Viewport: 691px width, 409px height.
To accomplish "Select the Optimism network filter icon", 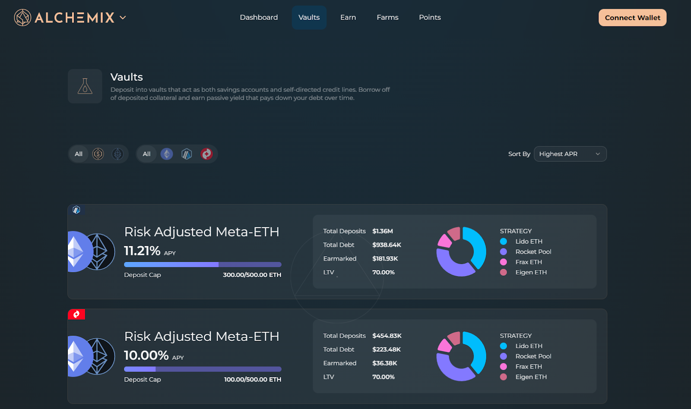I will tap(206, 154).
